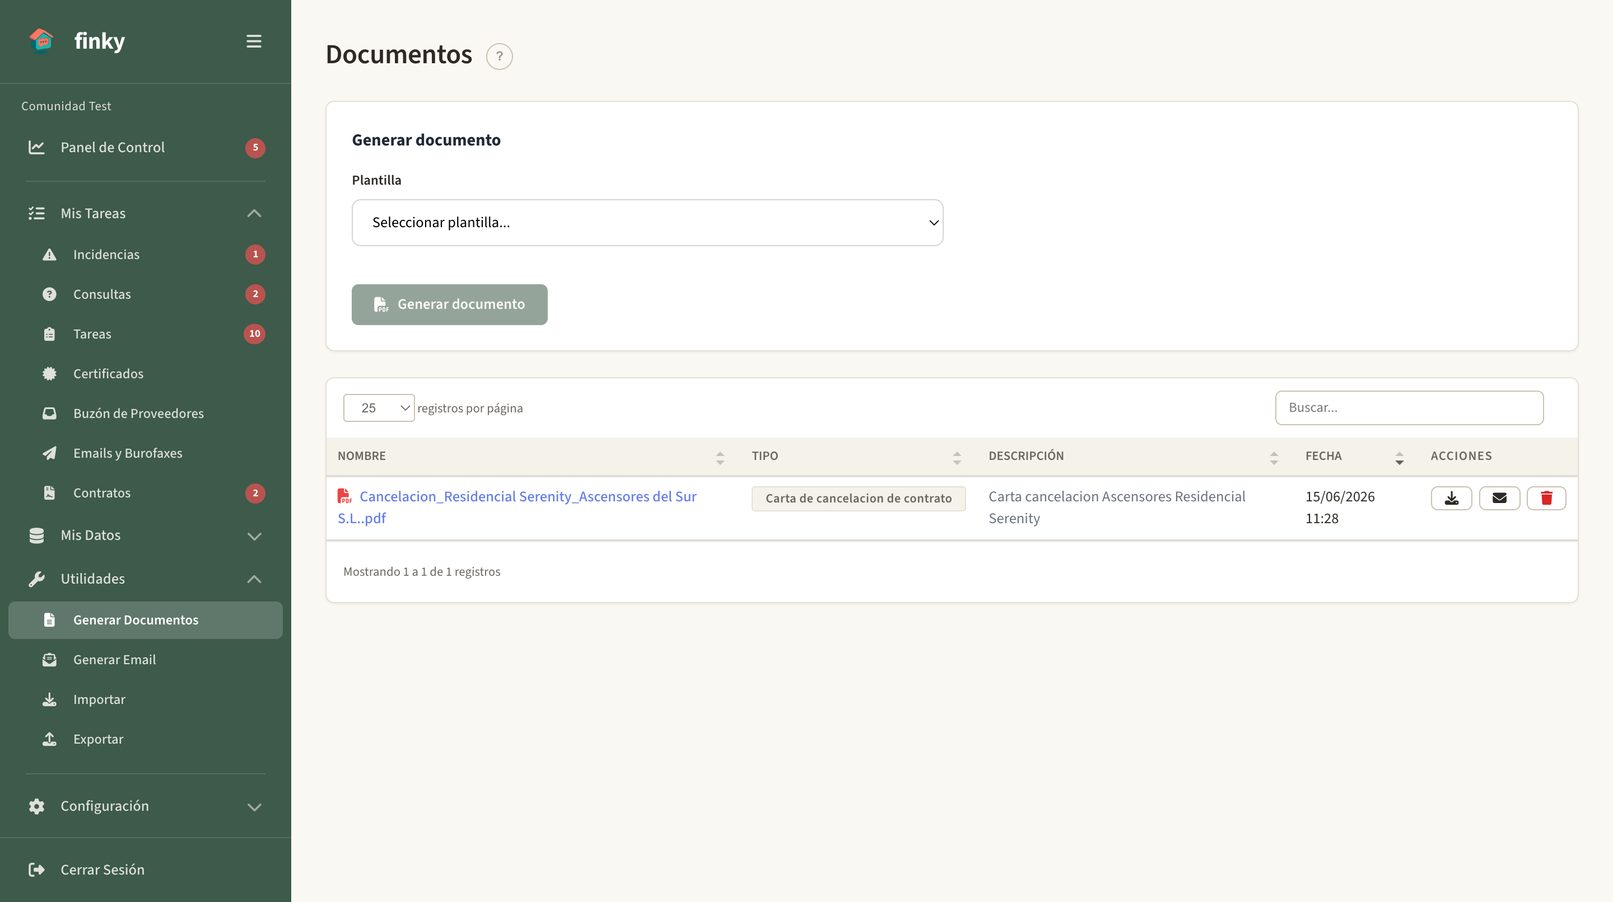
Task: Click the Contratos badge showing 2
Action: pos(255,493)
